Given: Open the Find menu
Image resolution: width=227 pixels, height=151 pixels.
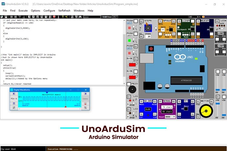Looking at the screenshot, I should pos(13,11).
